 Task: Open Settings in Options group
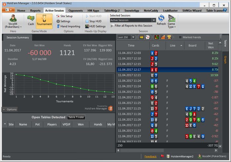click(63, 21)
